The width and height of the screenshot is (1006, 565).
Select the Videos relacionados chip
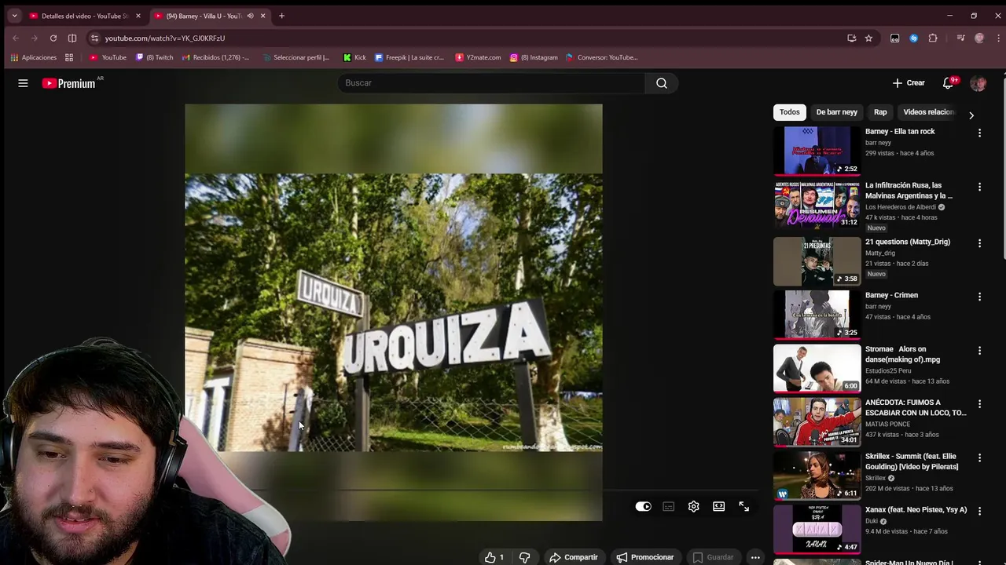[x=928, y=112]
